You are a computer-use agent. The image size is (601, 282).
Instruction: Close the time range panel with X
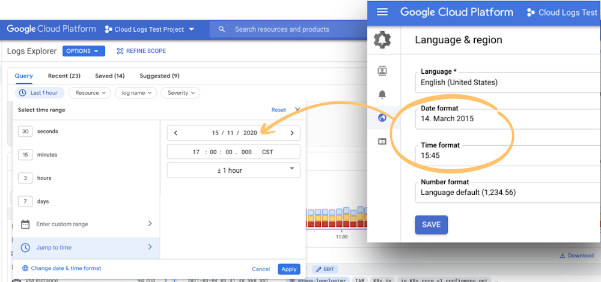click(297, 110)
